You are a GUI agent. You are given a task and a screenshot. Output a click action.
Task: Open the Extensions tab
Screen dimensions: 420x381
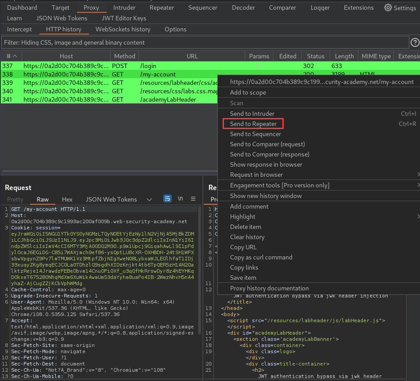point(358,8)
